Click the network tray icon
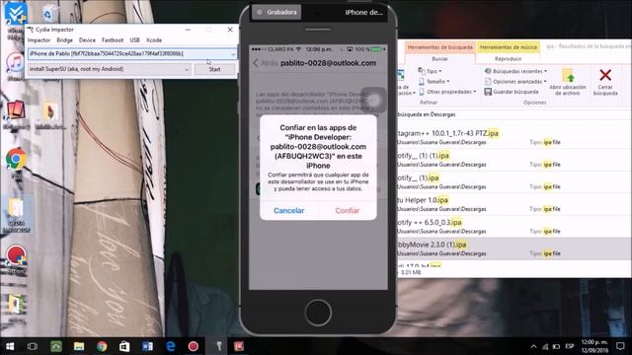Image resolution: width=632 pixels, height=355 pixels. 545,346
